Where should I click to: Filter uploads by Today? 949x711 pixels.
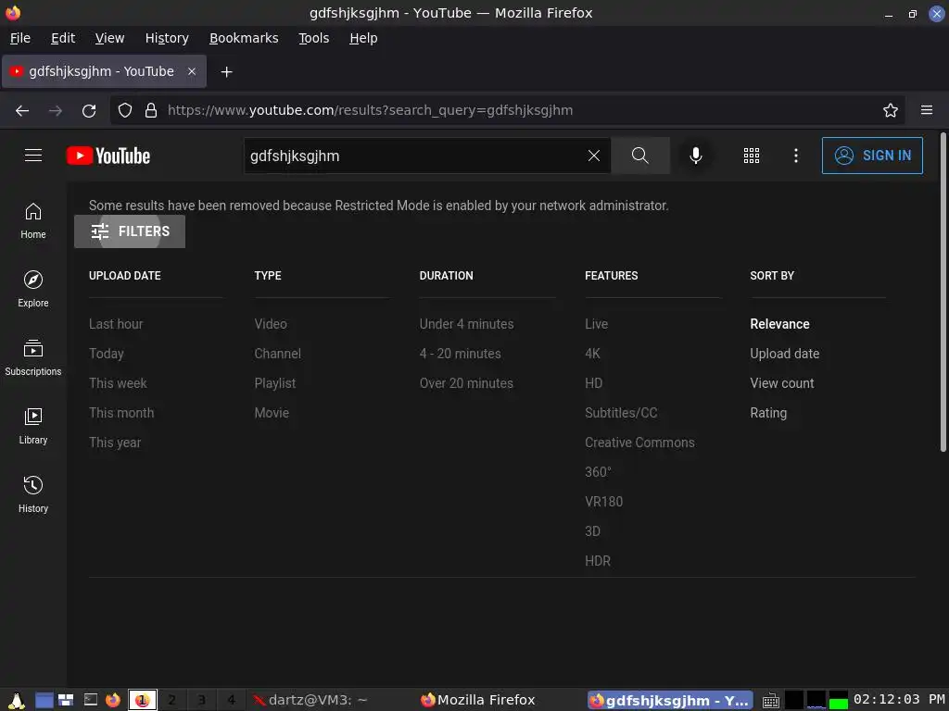(106, 354)
